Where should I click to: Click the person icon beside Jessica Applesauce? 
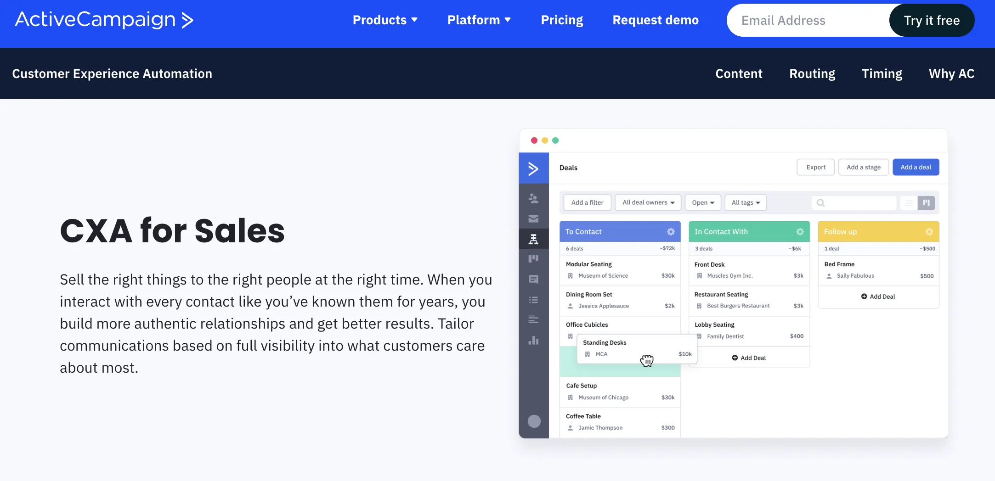pyautogui.click(x=570, y=306)
